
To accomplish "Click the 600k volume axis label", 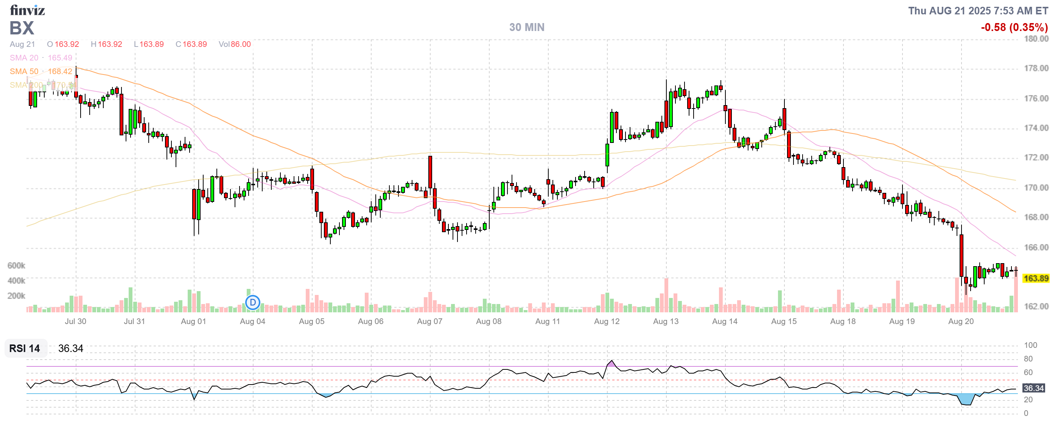I will [16, 266].
